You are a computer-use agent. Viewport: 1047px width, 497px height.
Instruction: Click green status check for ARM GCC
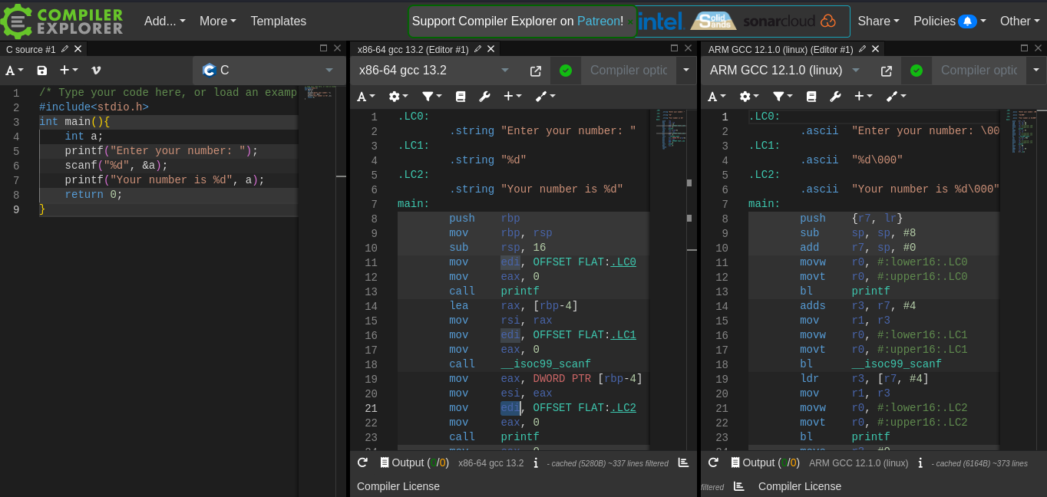(x=917, y=71)
